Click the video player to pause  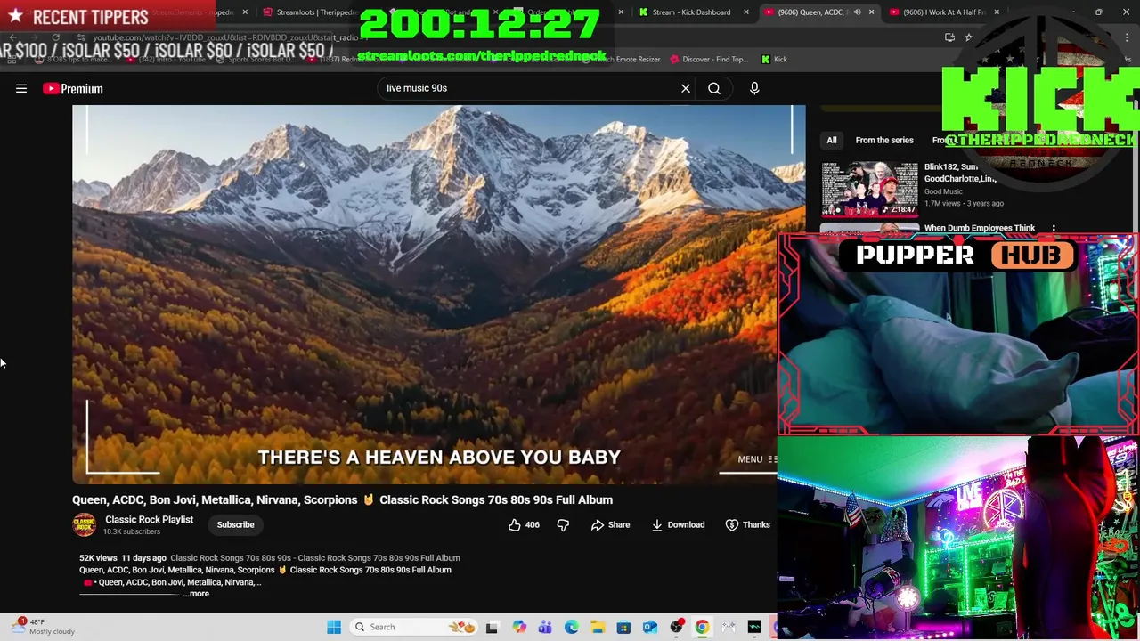pyautogui.click(x=438, y=294)
